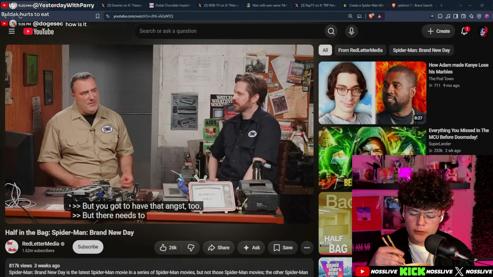Start voice search with microphone icon

pyautogui.click(x=351, y=31)
